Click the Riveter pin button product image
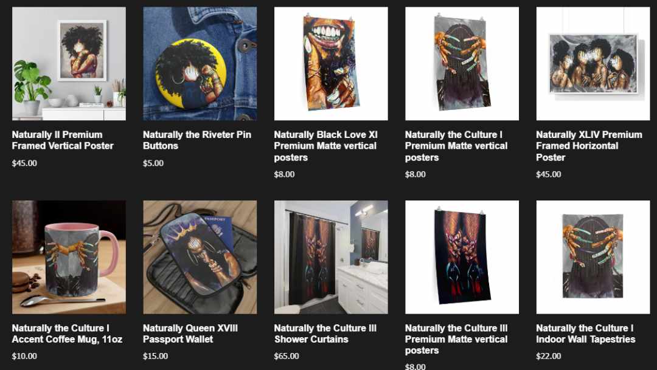657x370 pixels. pos(200,64)
